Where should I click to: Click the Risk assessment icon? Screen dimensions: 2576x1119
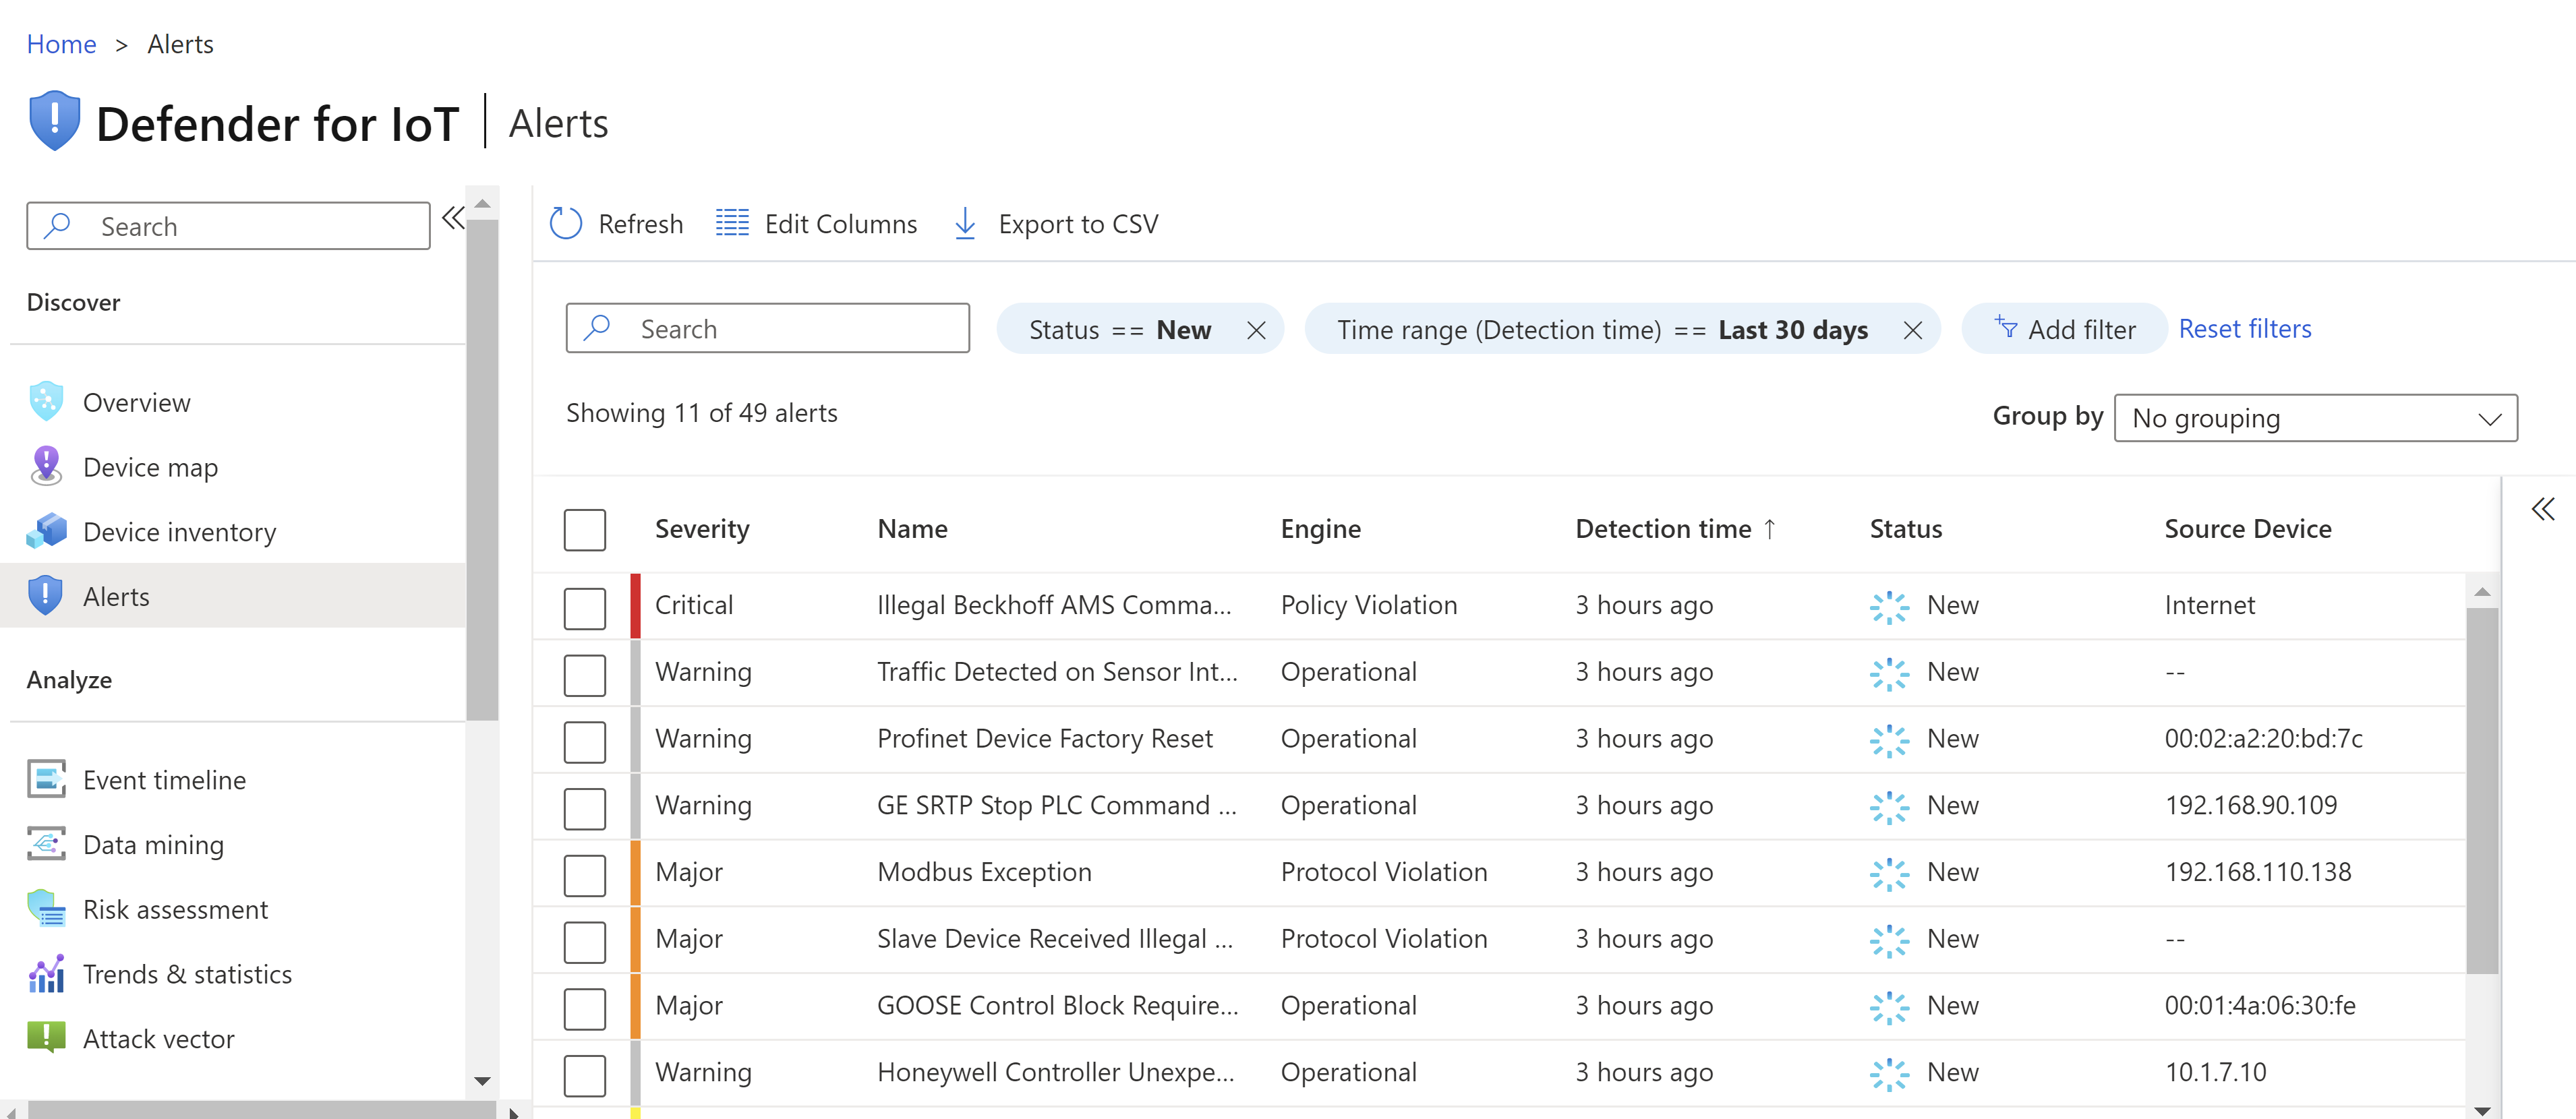click(x=46, y=909)
